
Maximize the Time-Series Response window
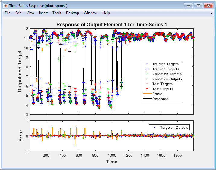198,5
